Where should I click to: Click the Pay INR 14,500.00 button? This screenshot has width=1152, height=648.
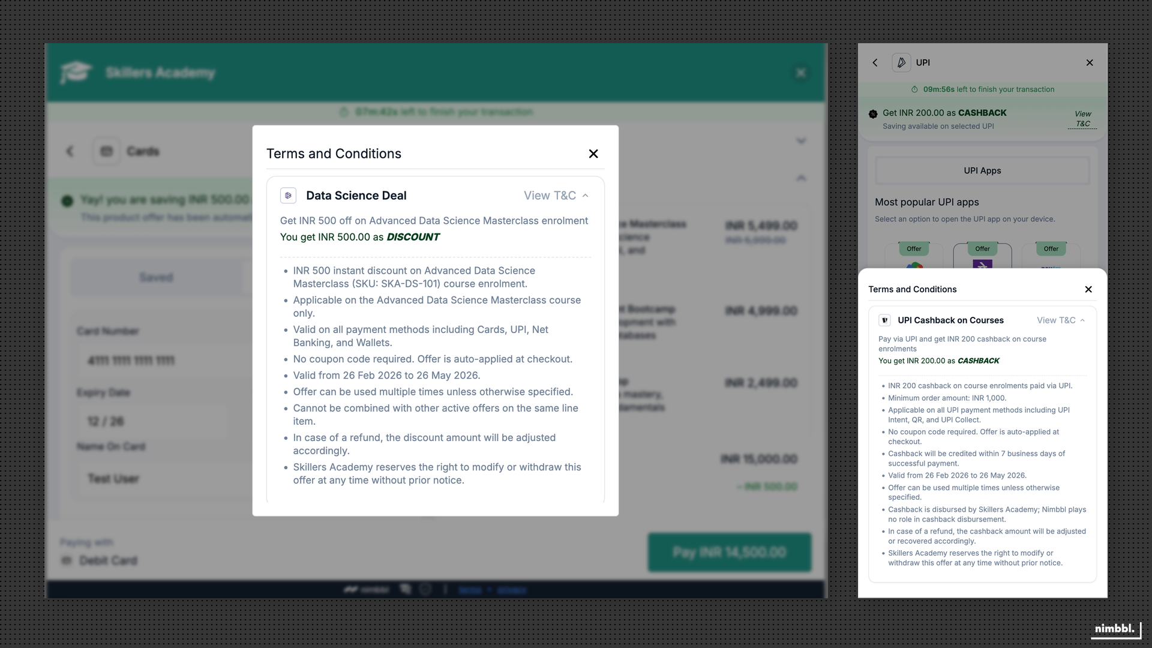730,551
